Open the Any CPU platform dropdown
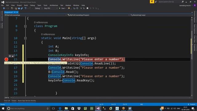The image size is (197, 111). 51,8
